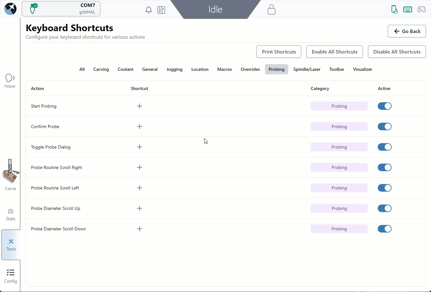Click the gamepad icon in header
Image resolution: width=431 pixels, height=292 pixels.
tap(421, 9)
